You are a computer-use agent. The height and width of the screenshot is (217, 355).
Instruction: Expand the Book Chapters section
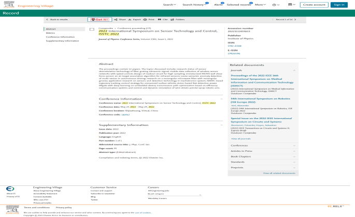click(x=263, y=156)
